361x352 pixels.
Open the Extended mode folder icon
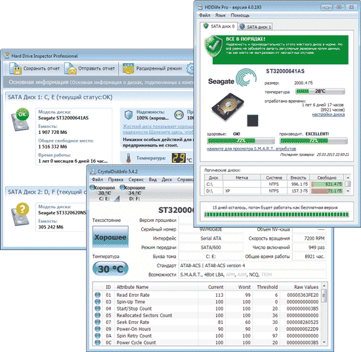[128, 68]
